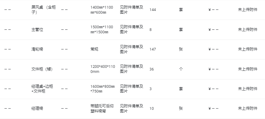This screenshot has height=119, width=265.
Task: Select the 主管位 row name
Action: [37, 29]
